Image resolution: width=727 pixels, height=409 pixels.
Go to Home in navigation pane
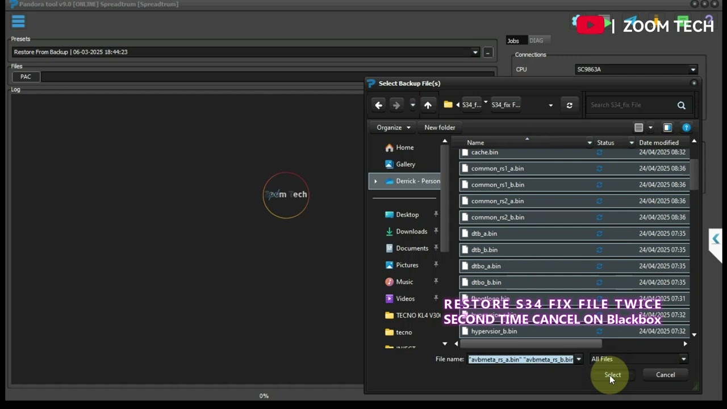[404, 148]
